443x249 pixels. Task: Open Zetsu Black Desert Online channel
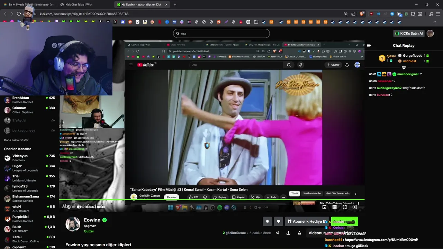[x=29, y=239]
